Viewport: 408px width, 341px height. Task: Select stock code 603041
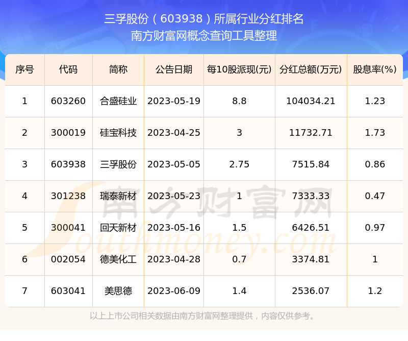point(68,291)
